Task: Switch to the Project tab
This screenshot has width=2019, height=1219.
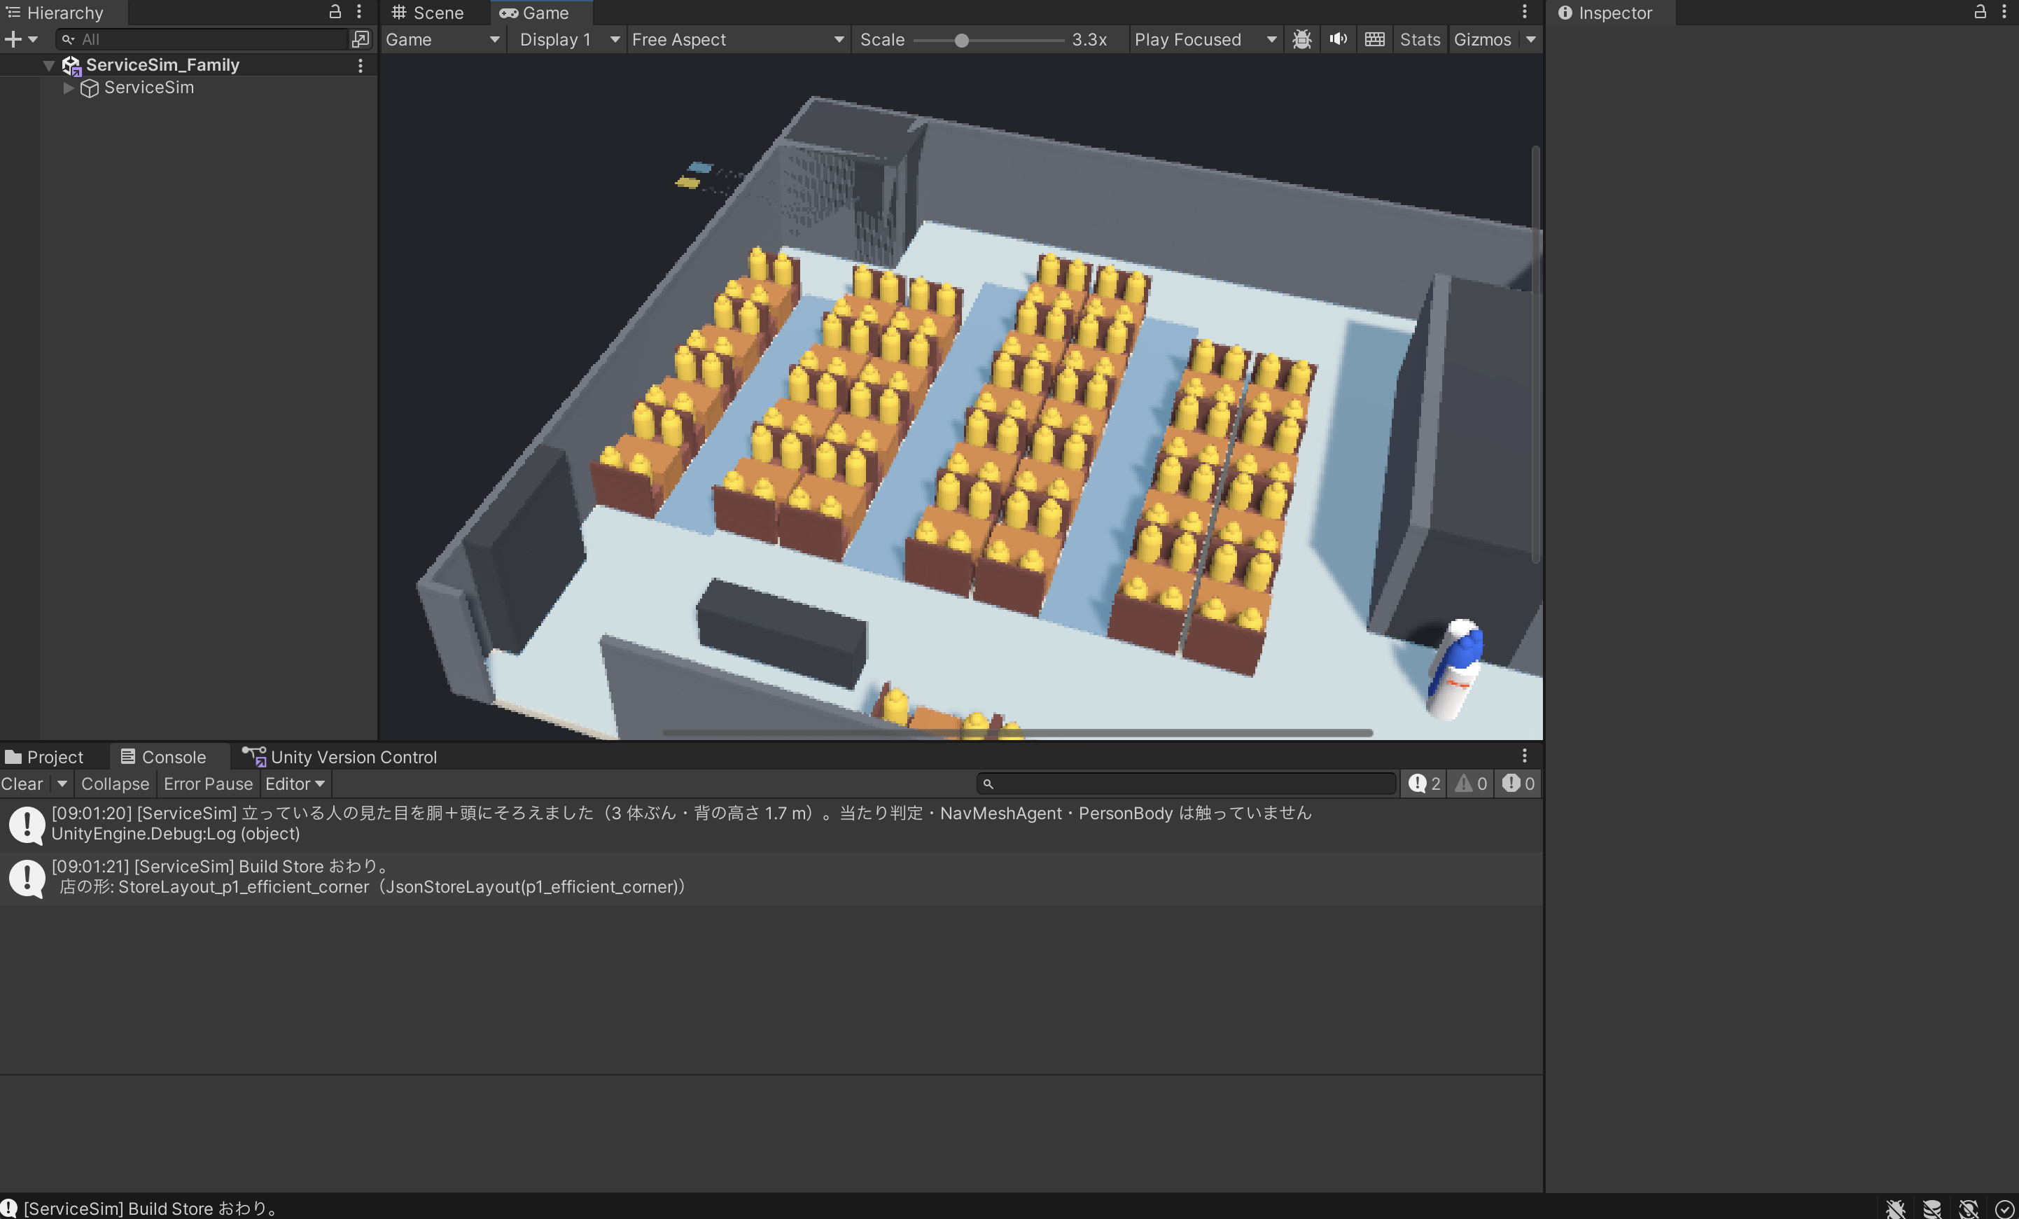Action: click(x=44, y=755)
